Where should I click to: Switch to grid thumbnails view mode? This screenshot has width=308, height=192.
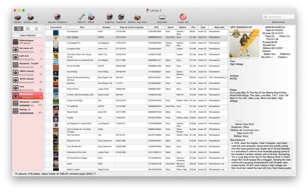point(37,29)
